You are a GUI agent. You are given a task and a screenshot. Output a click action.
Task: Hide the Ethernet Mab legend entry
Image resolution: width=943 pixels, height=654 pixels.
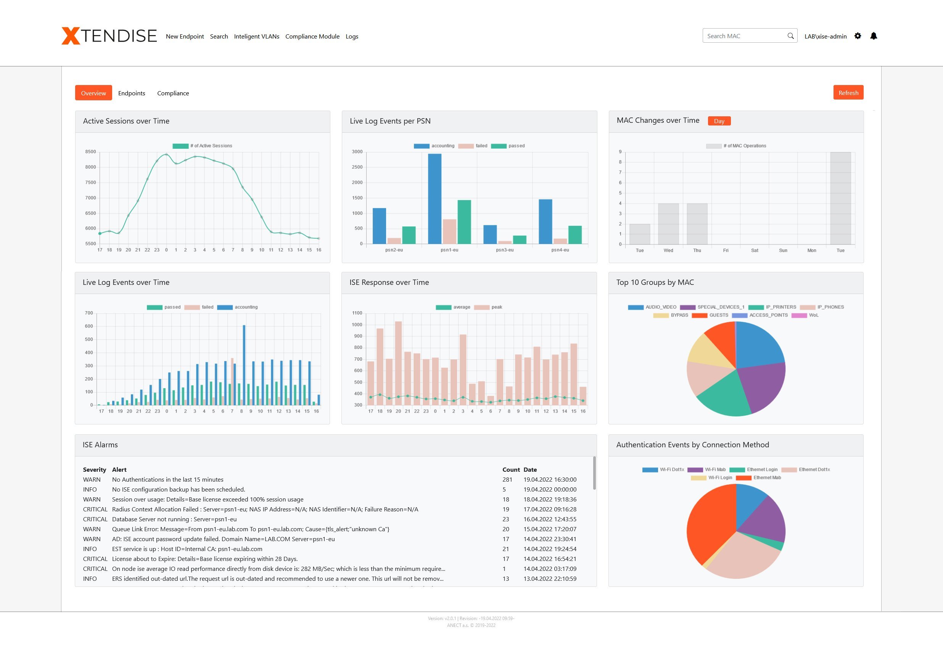(x=759, y=478)
